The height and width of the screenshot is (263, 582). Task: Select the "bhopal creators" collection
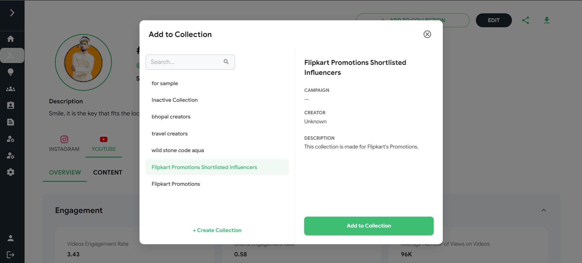click(x=171, y=117)
